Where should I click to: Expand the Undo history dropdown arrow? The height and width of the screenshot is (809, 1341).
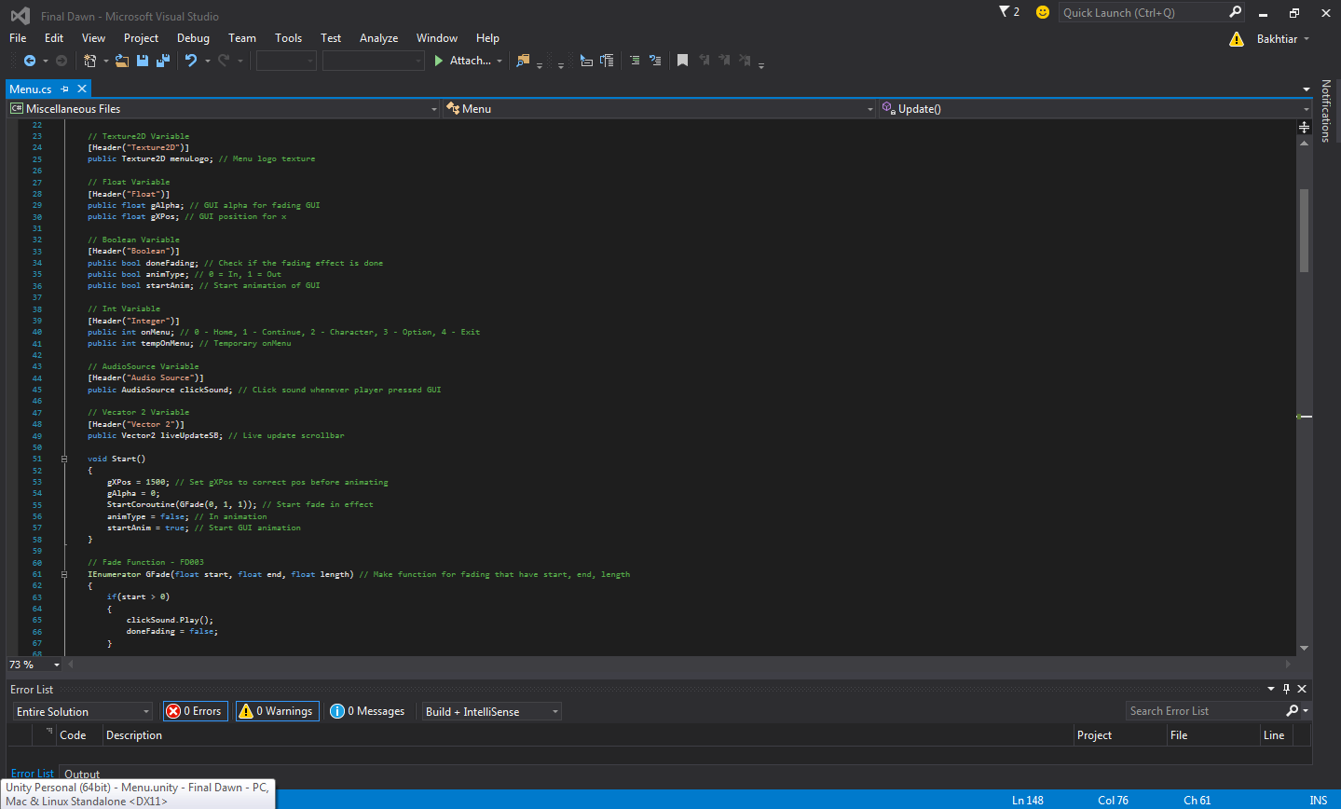[x=207, y=61]
